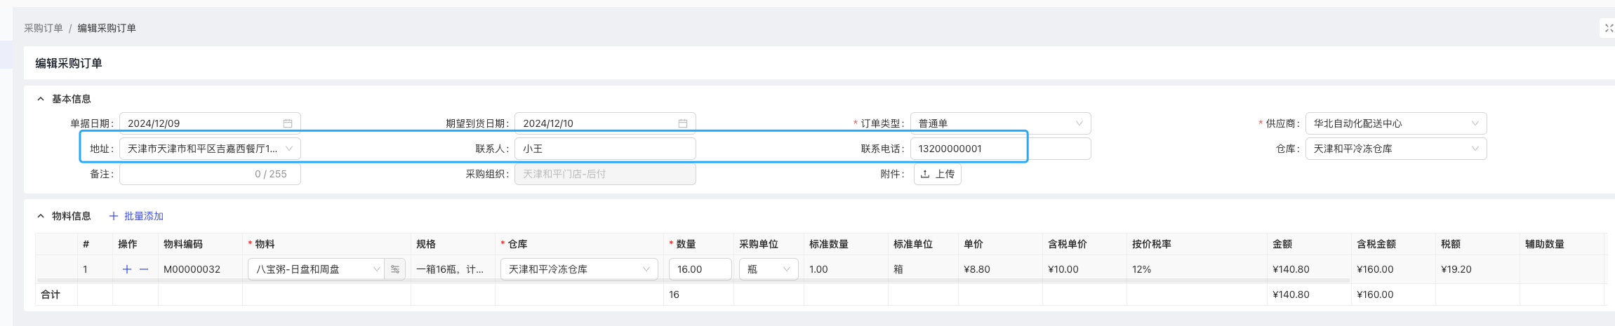Image resolution: width=1615 pixels, height=326 pixels.
Task: Open the 地址 dropdown
Action: pyautogui.click(x=210, y=149)
